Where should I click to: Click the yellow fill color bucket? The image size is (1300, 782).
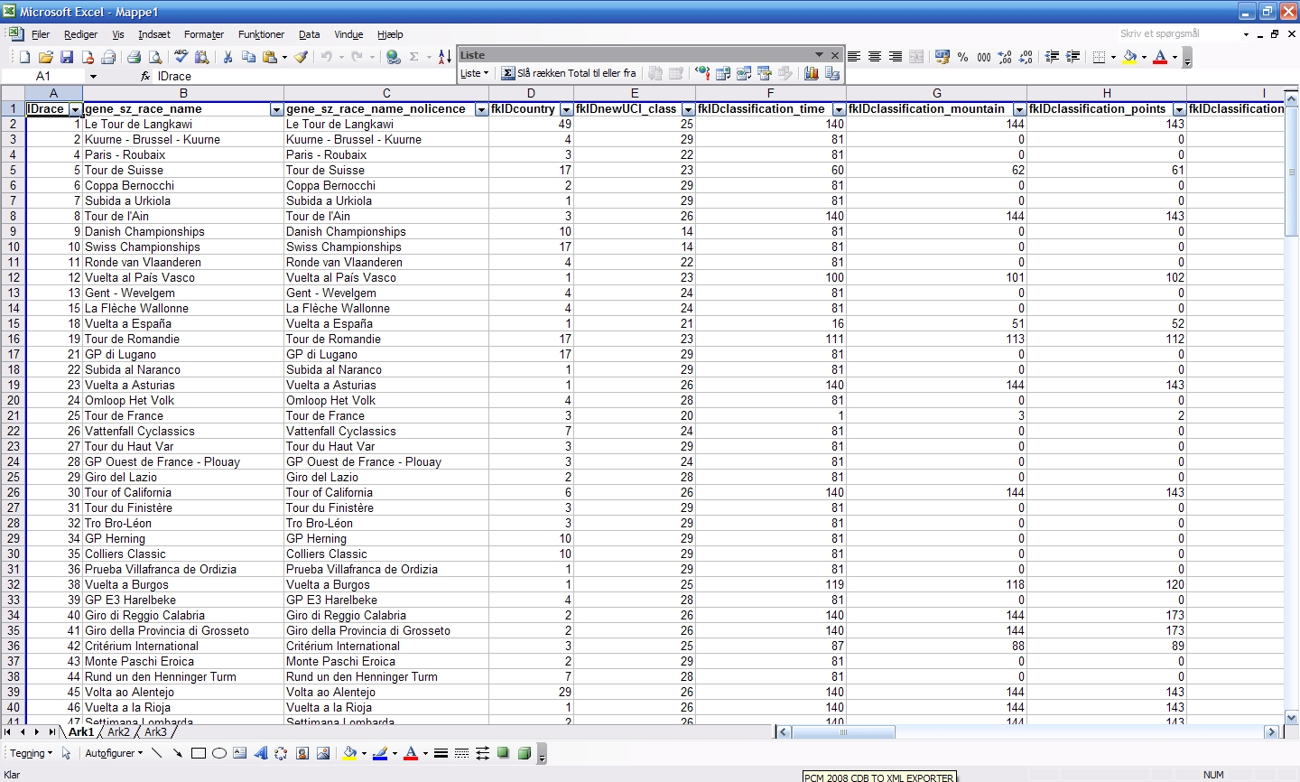[x=1129, y=57]
